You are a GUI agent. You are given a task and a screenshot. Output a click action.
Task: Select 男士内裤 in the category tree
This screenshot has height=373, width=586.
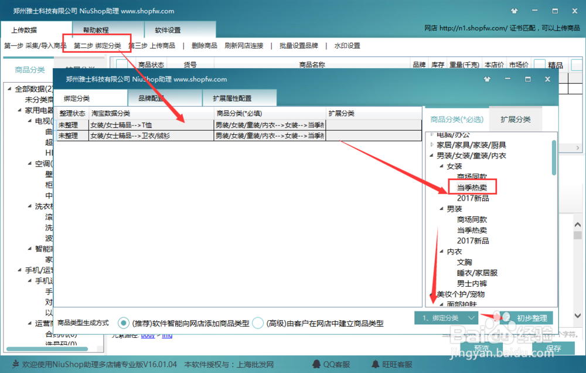pos(472,283)
